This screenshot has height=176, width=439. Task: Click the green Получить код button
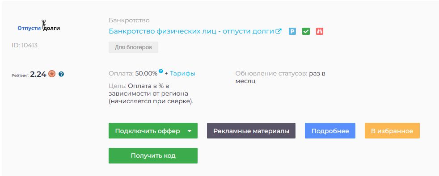(x=153, y=155)
